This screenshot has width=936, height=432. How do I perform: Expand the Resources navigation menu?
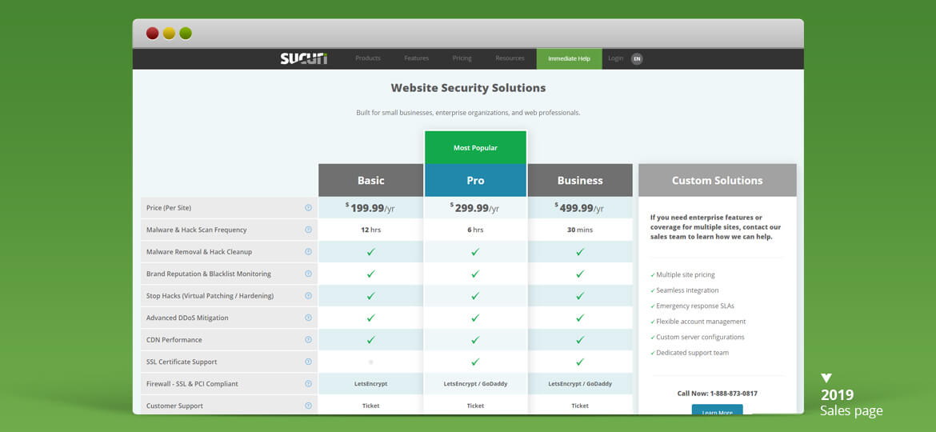pos(510,58)
